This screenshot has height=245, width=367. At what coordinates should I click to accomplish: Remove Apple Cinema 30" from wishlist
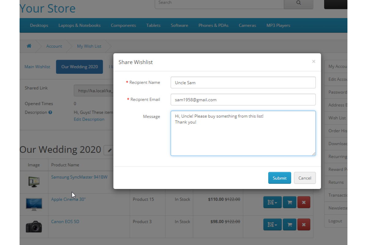pos(304,202)
